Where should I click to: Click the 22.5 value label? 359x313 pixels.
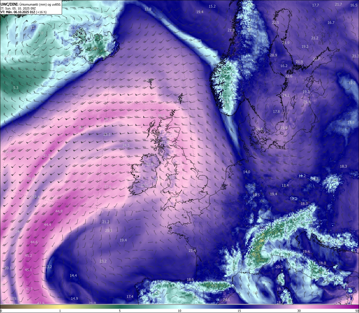tap(275, 22)
